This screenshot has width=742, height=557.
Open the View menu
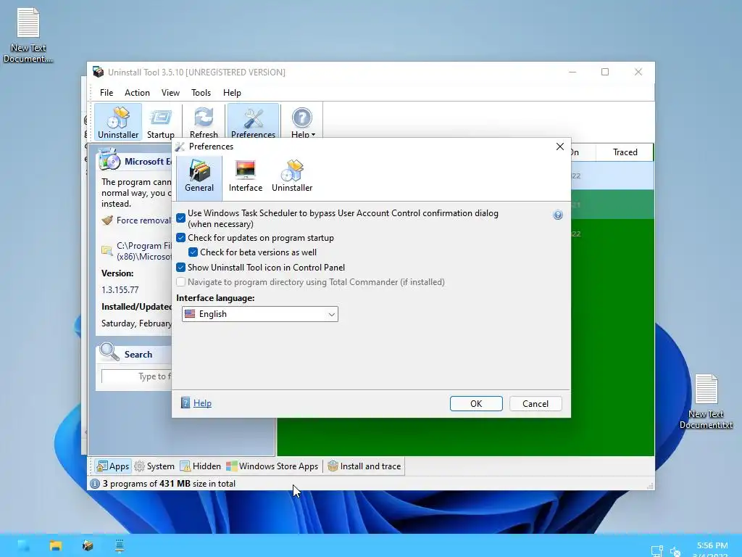pos(170,93)
